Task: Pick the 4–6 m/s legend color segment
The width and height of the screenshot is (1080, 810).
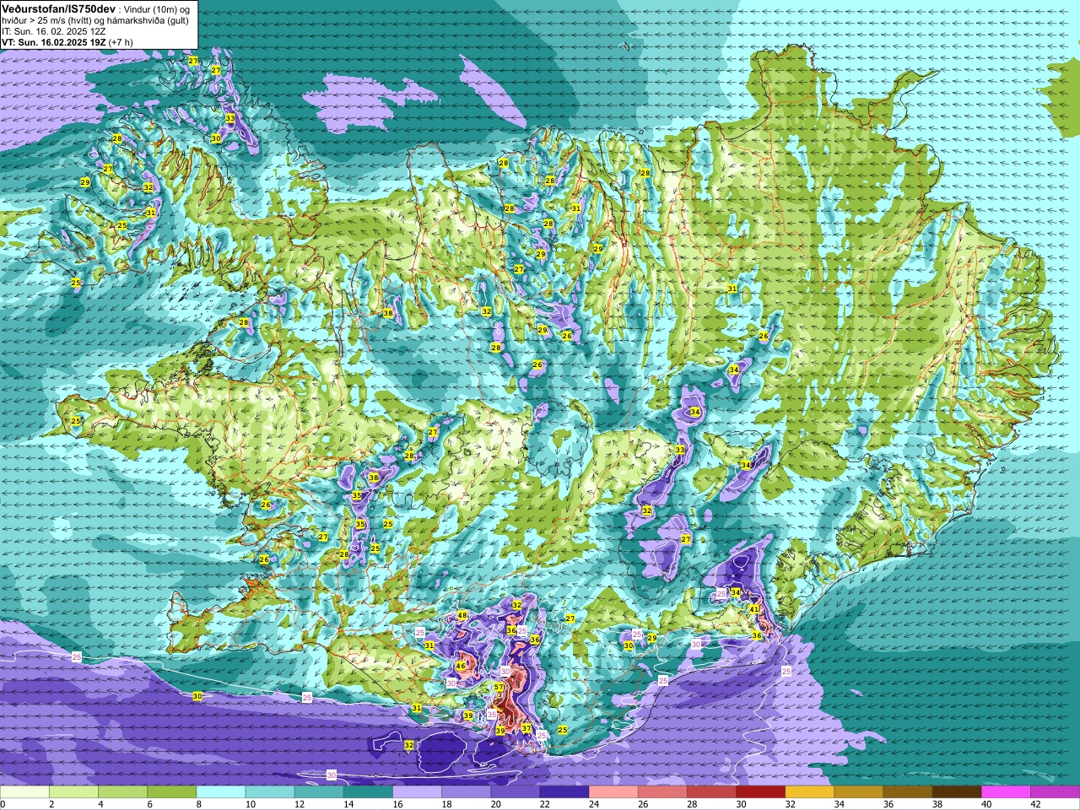Action: coord(122,792)
